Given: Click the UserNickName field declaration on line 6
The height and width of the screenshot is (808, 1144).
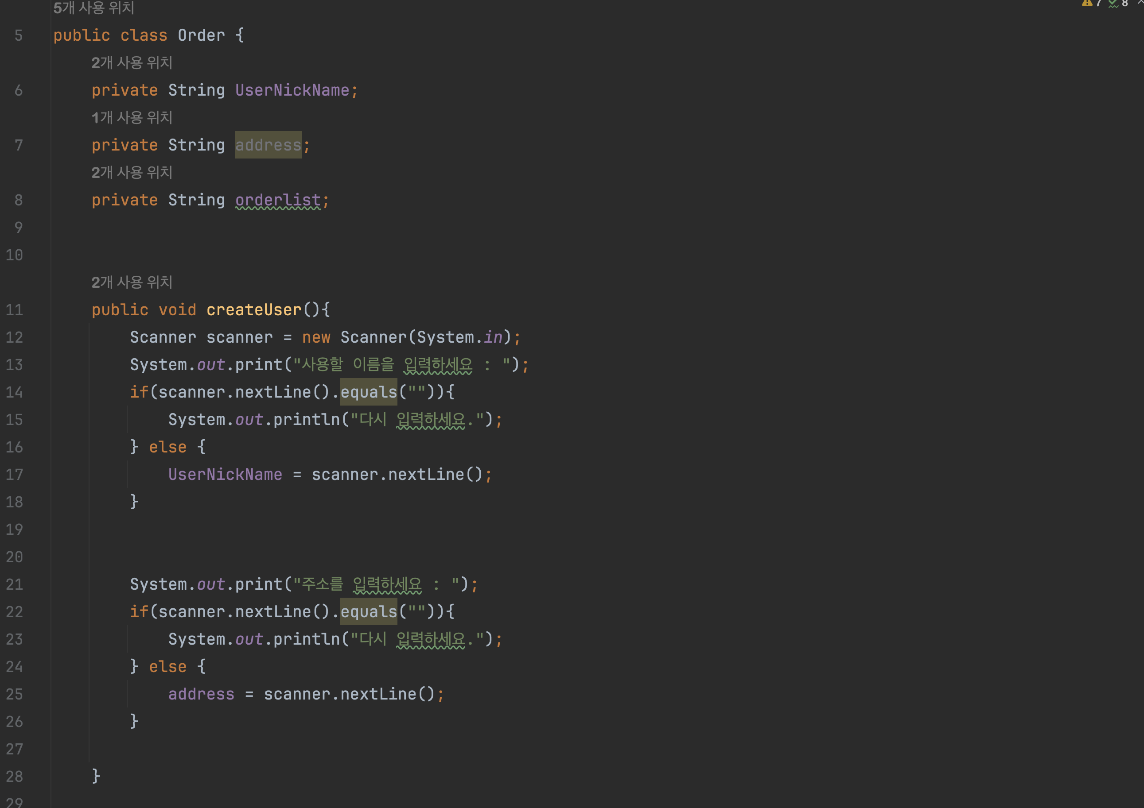Looking at the screenshot, I should 292,90.
